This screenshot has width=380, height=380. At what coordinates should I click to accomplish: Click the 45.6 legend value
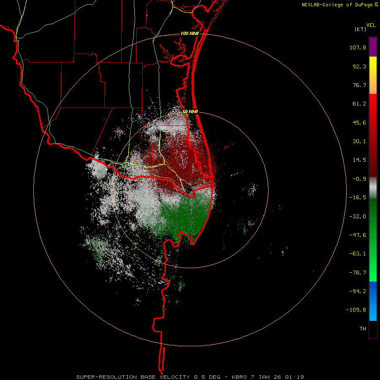pos(359,122)
